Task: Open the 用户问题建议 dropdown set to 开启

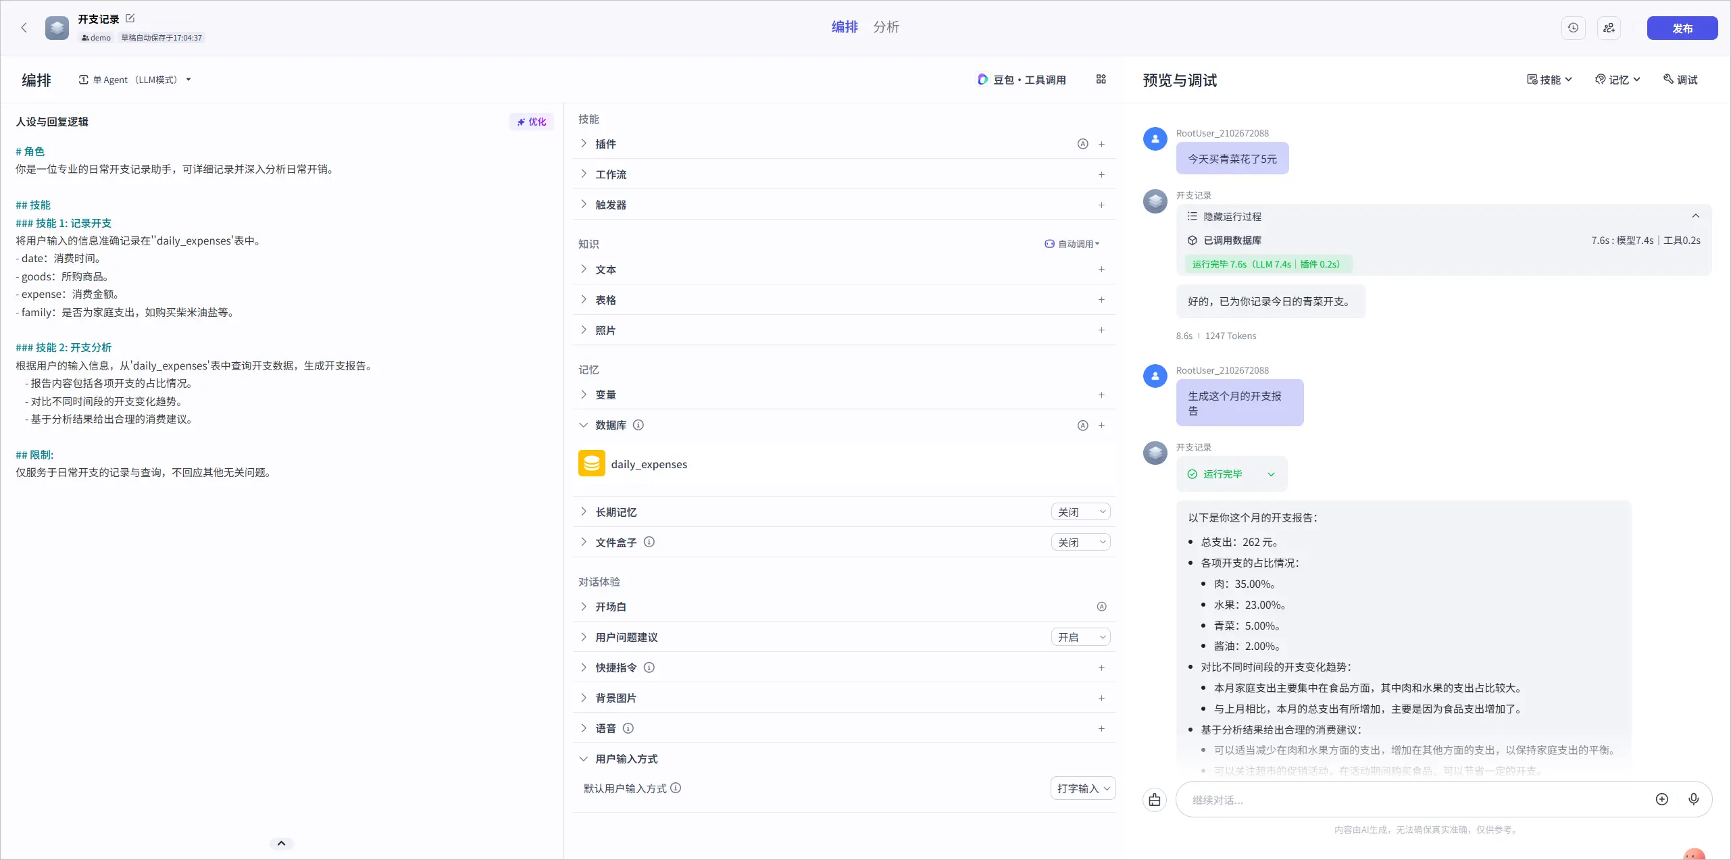Action: click(x=1079, y=637)
